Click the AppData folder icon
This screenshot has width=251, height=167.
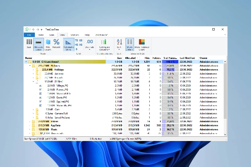[x=33, y=125]
